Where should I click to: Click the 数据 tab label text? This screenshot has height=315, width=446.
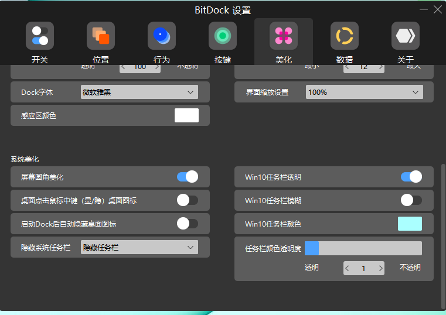point(345,60)
